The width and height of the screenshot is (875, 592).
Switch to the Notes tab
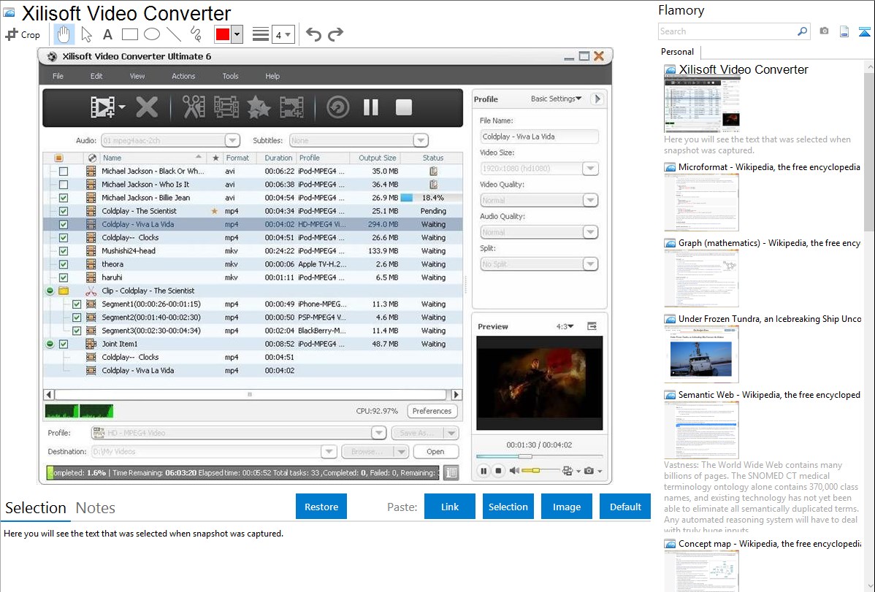click(x=96, y=508)
